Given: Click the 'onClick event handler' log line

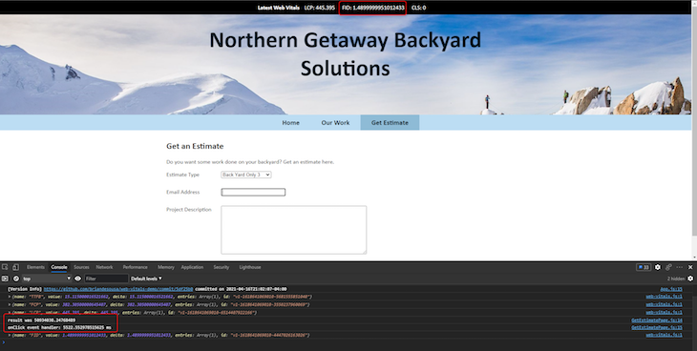Looking at the screenshot, I should pos(59,327).
